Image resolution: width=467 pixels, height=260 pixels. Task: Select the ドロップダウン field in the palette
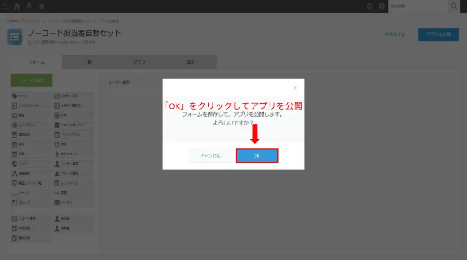point(73,135)
